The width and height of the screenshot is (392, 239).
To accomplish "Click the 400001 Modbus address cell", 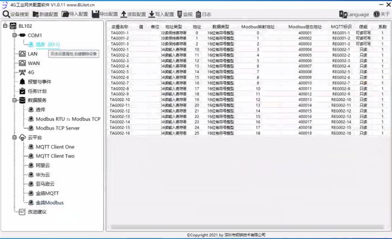I will click(305, 33).
